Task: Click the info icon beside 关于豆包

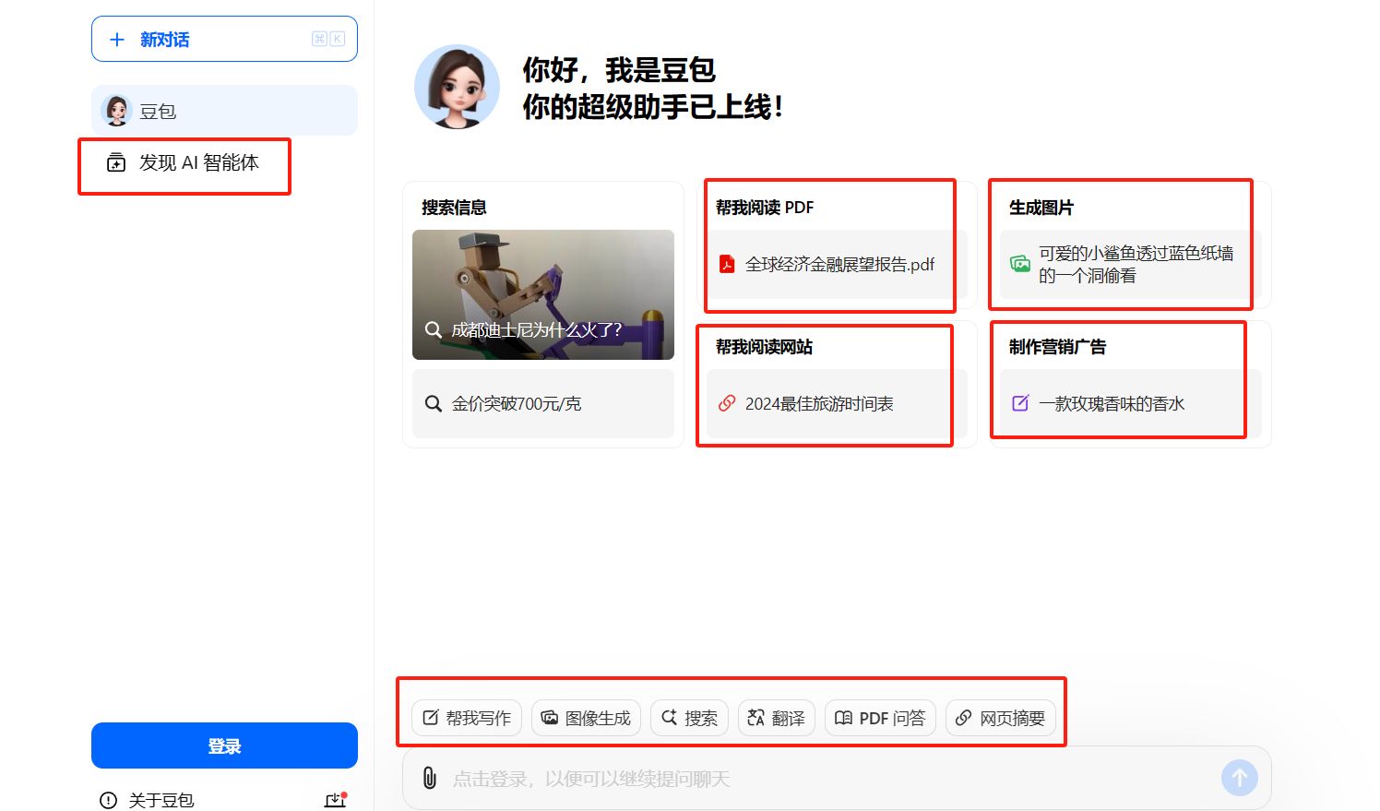Action: click(x=108, y=800)
